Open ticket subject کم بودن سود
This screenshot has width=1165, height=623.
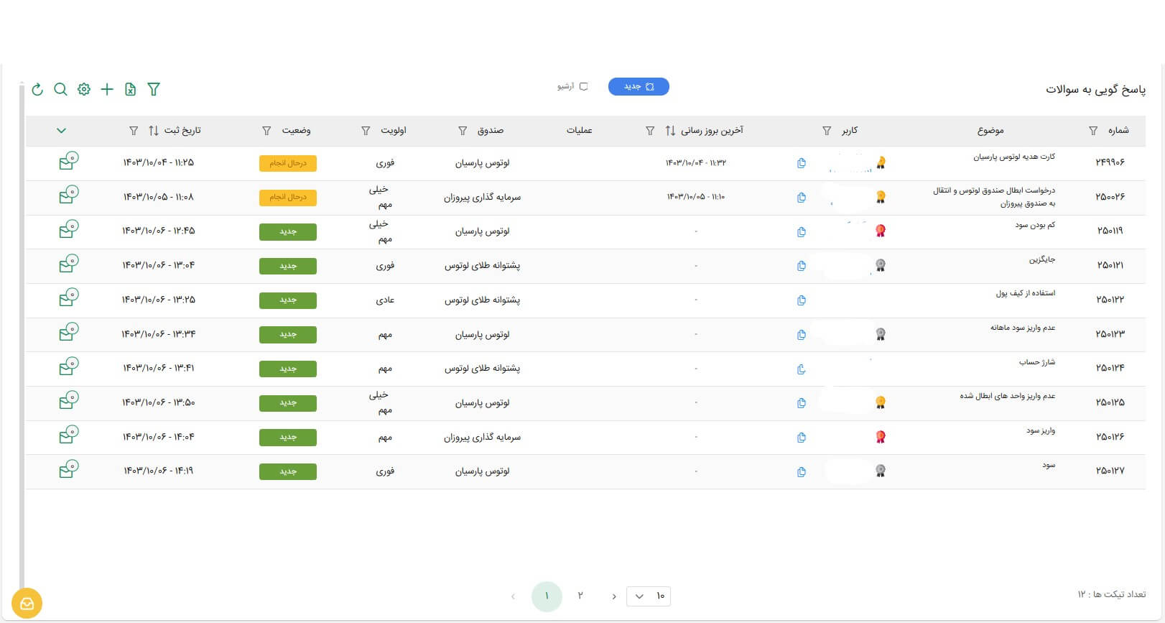(x=1034, y=226)
